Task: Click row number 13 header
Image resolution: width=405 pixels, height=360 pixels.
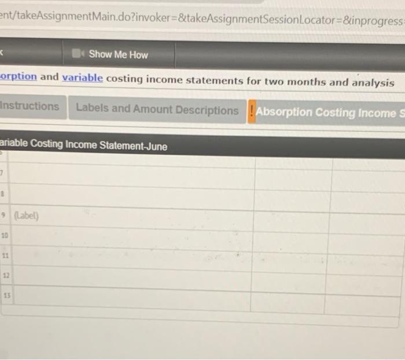Action: point(7,295)
